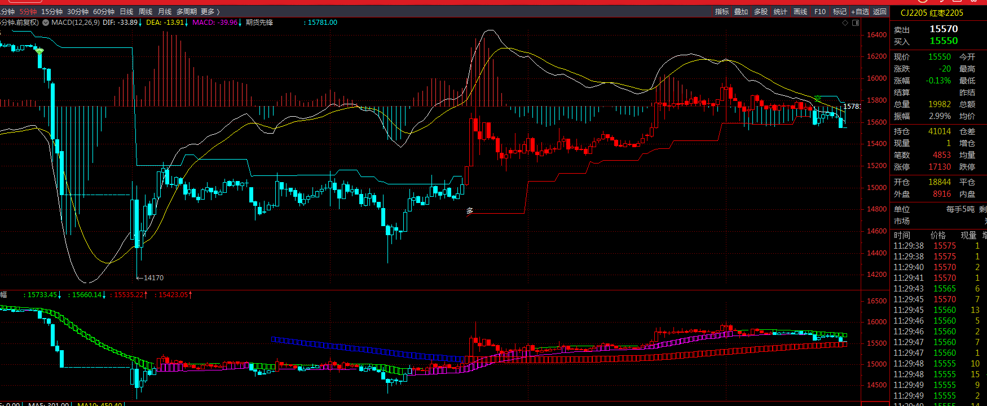Toggle the side panel layout icon
Screen dimensions: 987x406
tap(856, 23)
